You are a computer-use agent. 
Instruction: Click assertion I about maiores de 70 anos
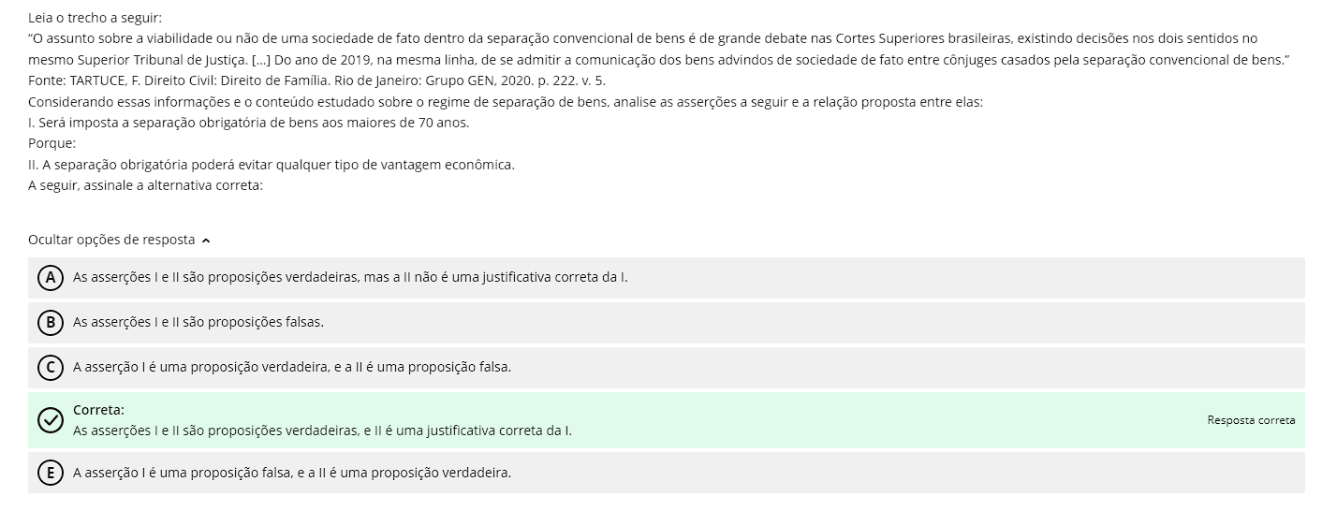[248, 123]
